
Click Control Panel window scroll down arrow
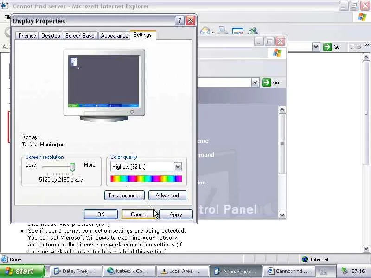pyautogui.click(x=282, y=215)
